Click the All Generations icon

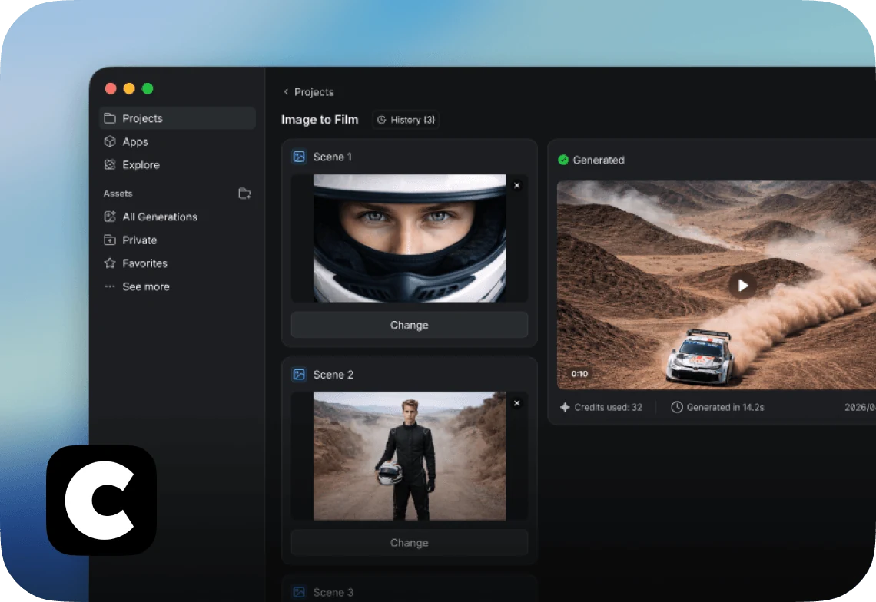(x=110, y=217)
